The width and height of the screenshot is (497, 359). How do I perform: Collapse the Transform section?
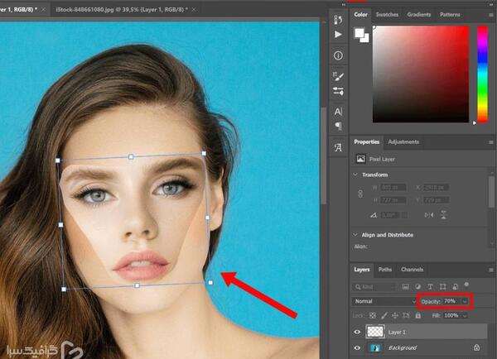point(355,175)
